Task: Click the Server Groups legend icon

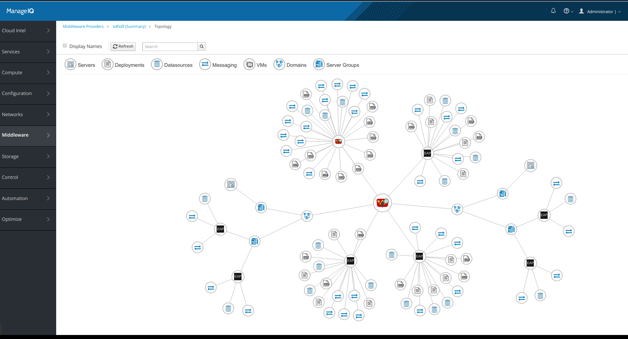Action: [x=319, y=64]
